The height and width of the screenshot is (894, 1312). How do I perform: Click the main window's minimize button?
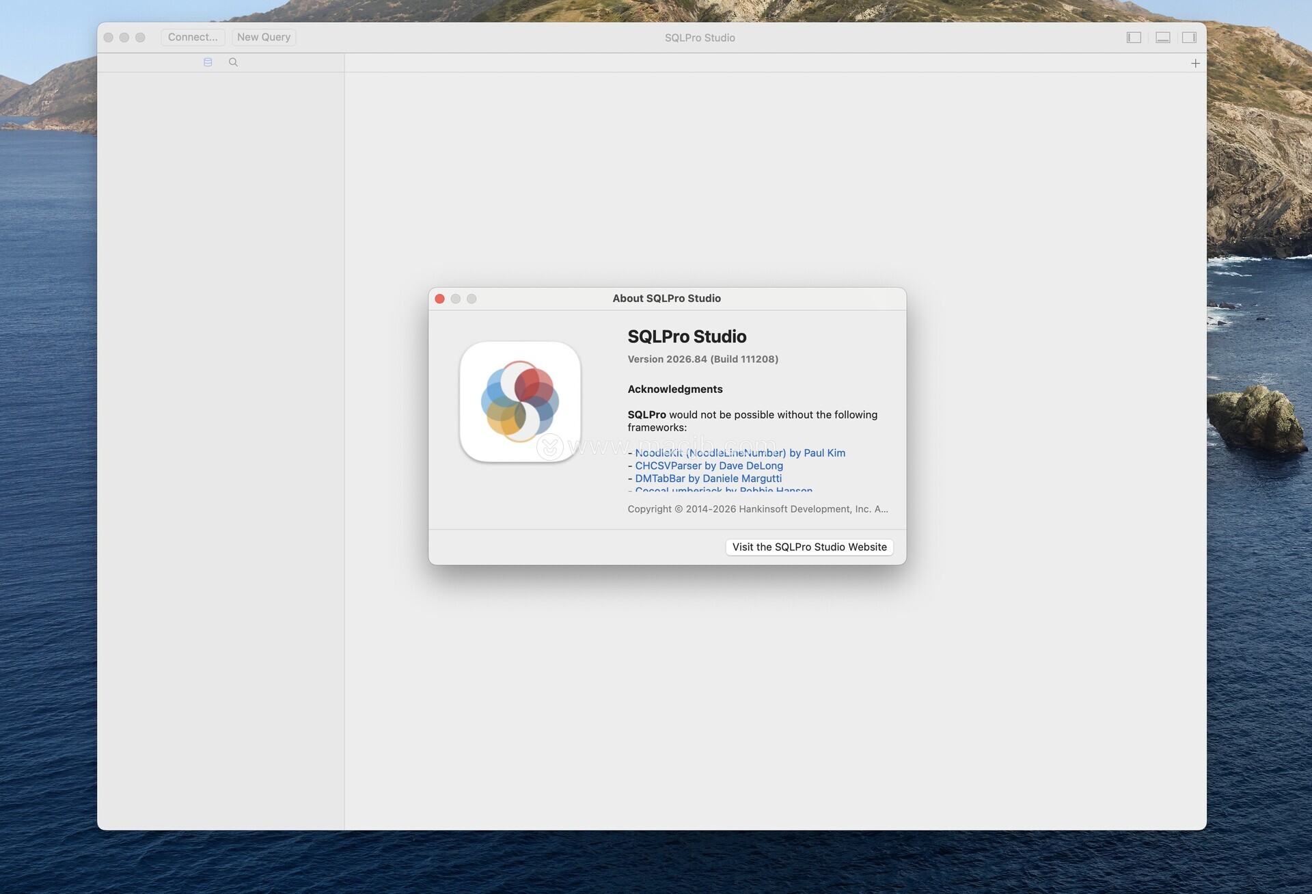coord(124,38)
